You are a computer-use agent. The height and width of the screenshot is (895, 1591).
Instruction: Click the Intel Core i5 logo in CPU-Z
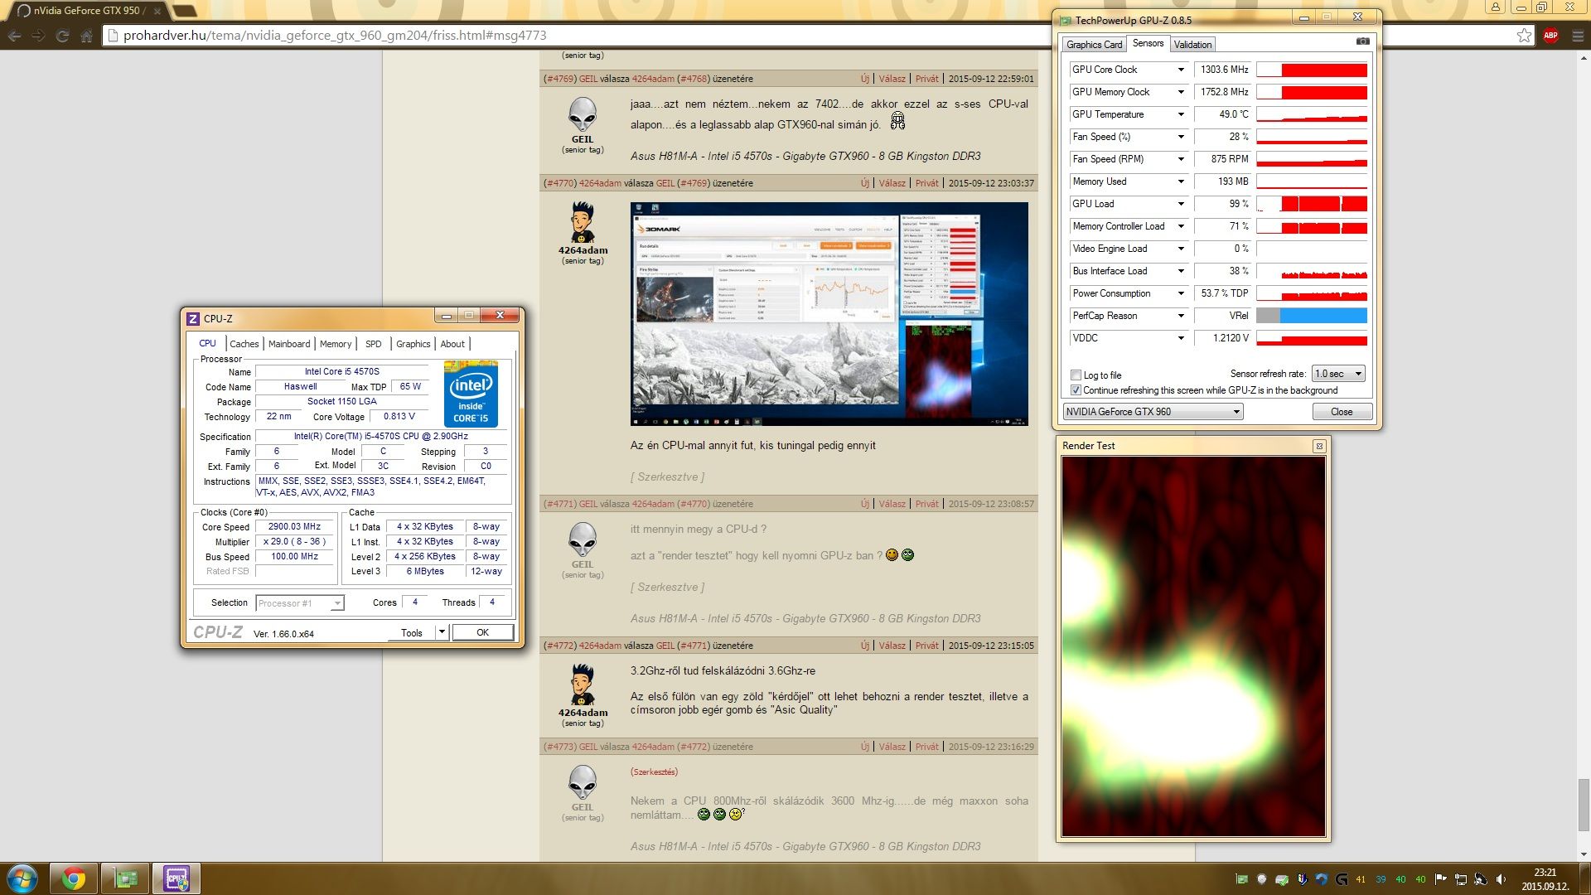(x=471, y=394)
